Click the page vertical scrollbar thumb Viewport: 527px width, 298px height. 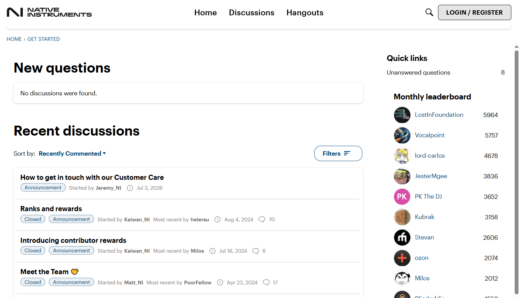[516, 172]
